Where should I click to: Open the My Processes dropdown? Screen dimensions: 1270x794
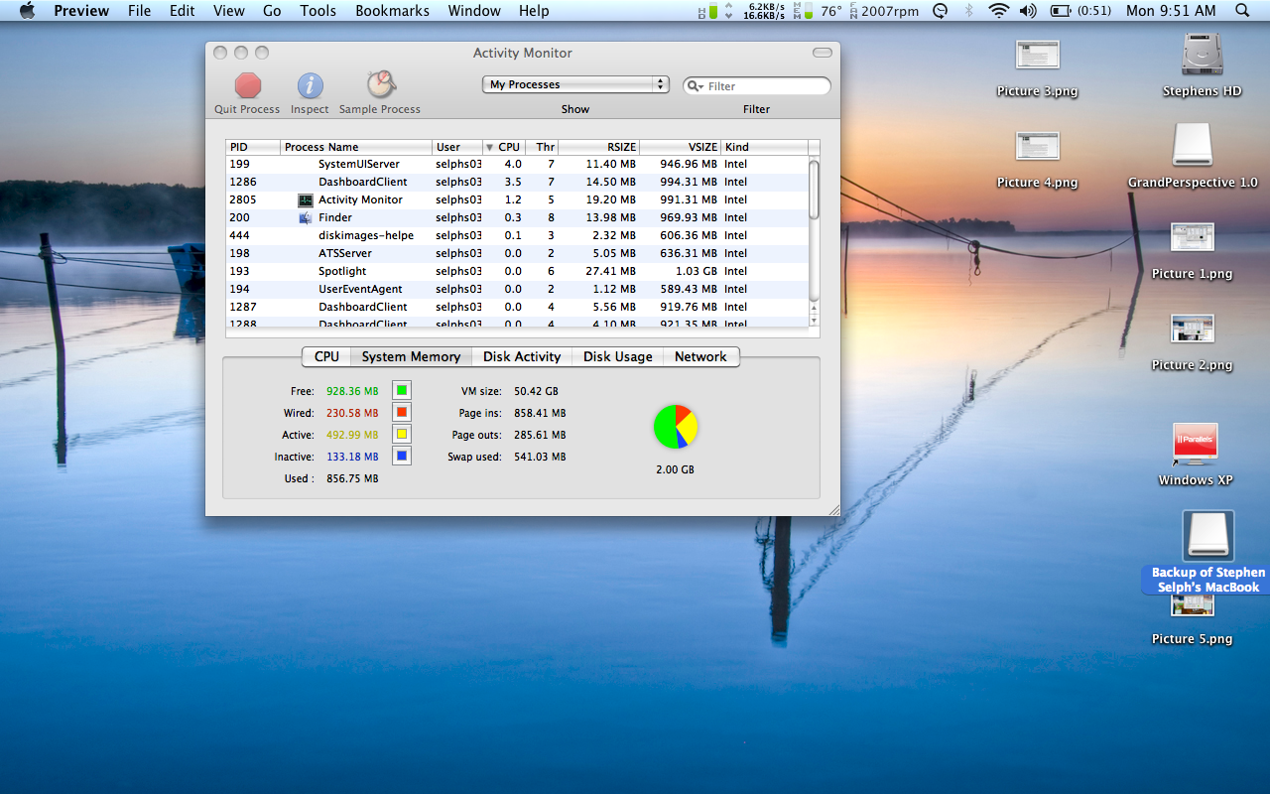575,85
